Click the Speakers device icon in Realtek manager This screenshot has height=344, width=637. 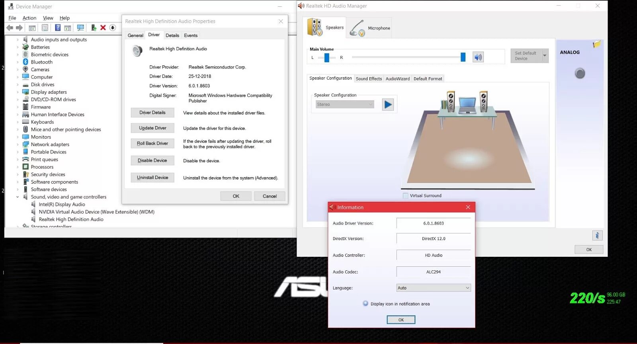pyautogui.click(x=315, y=27)
